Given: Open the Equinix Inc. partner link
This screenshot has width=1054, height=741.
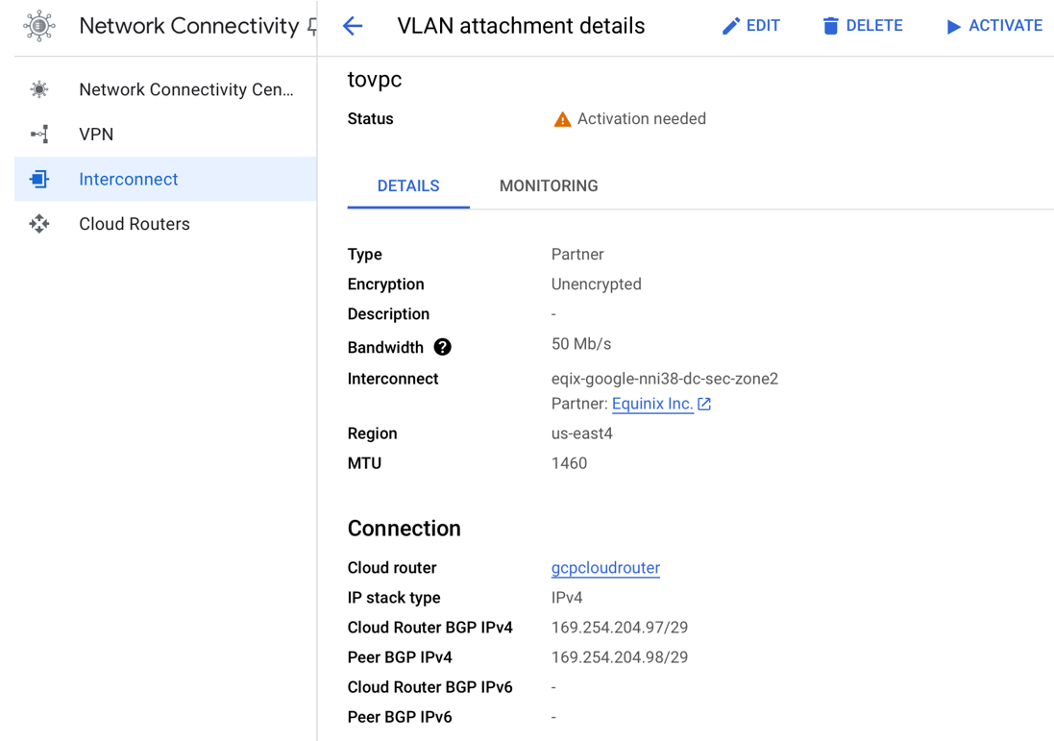Looking at the screenshot, I should (652, 404).
